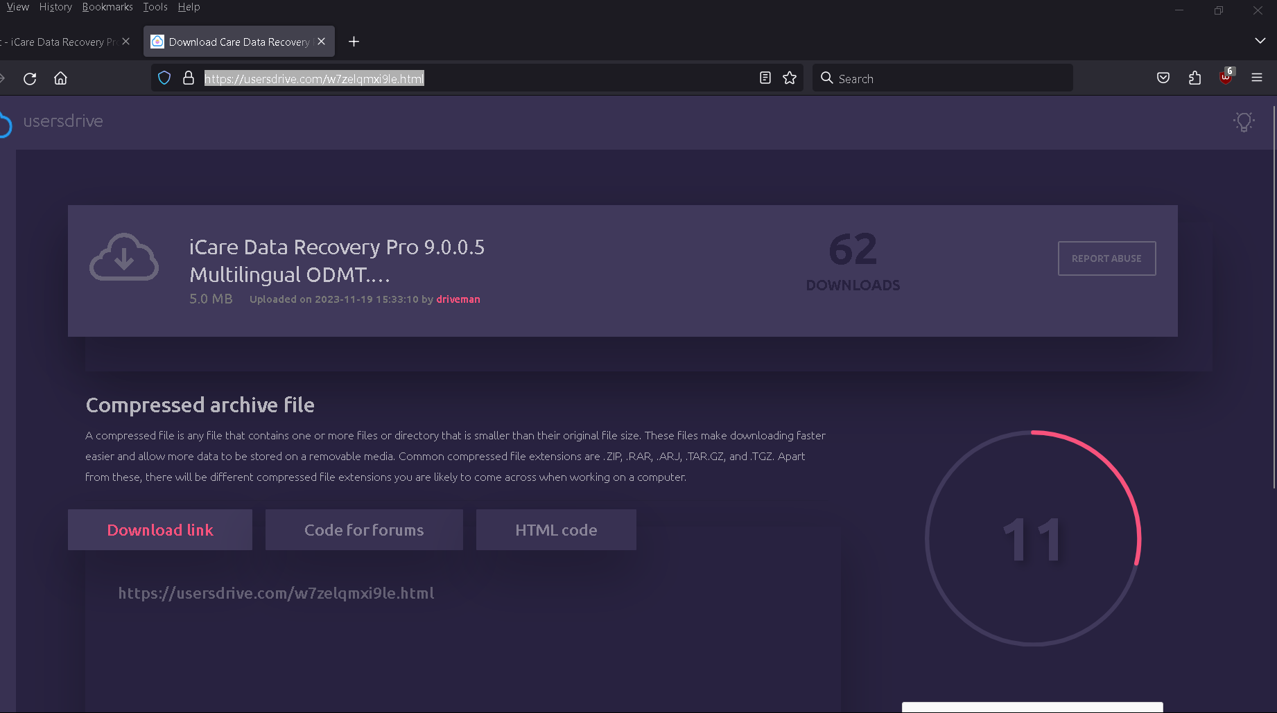
Task: Toggle the light bulb theme switch
Action: click(x=1244, y=122)
